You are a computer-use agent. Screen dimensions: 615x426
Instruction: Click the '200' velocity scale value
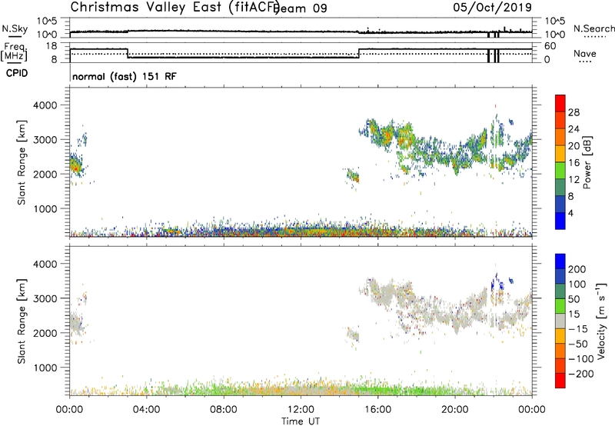click(x=577, y=269)
